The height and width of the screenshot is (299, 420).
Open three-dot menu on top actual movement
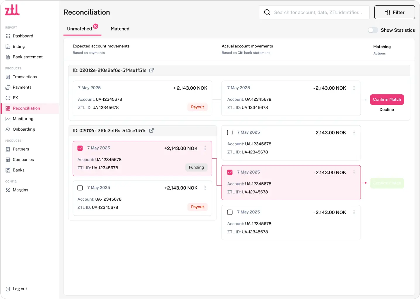[x=354, y=88]
